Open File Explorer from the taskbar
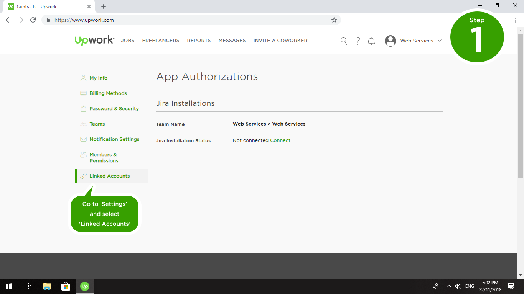The height and width of the screenshot is (294, 524). 47,286
